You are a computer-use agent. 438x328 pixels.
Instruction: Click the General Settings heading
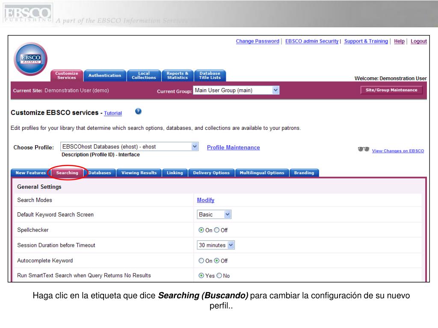pyautogui.click(x=39, y=187)
